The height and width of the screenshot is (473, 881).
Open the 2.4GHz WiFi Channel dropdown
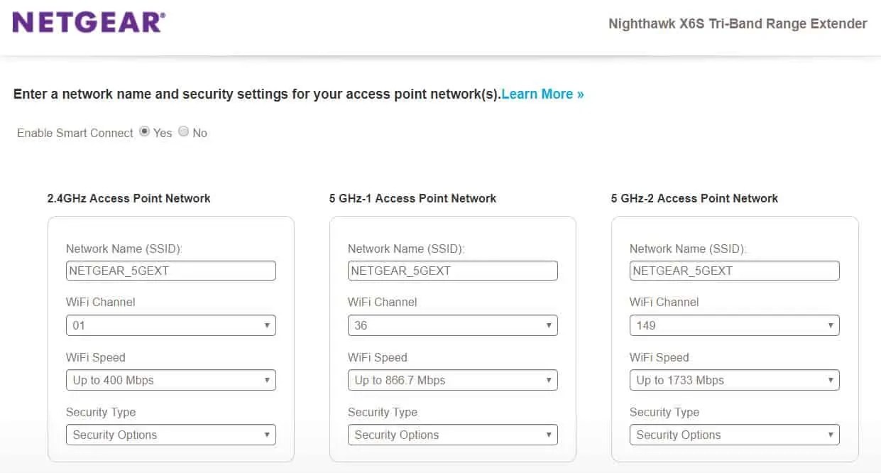[170, 325]
